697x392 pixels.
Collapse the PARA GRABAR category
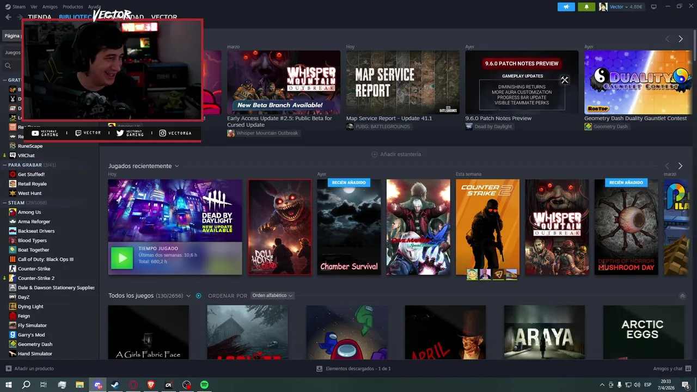(x=4, y=165)
